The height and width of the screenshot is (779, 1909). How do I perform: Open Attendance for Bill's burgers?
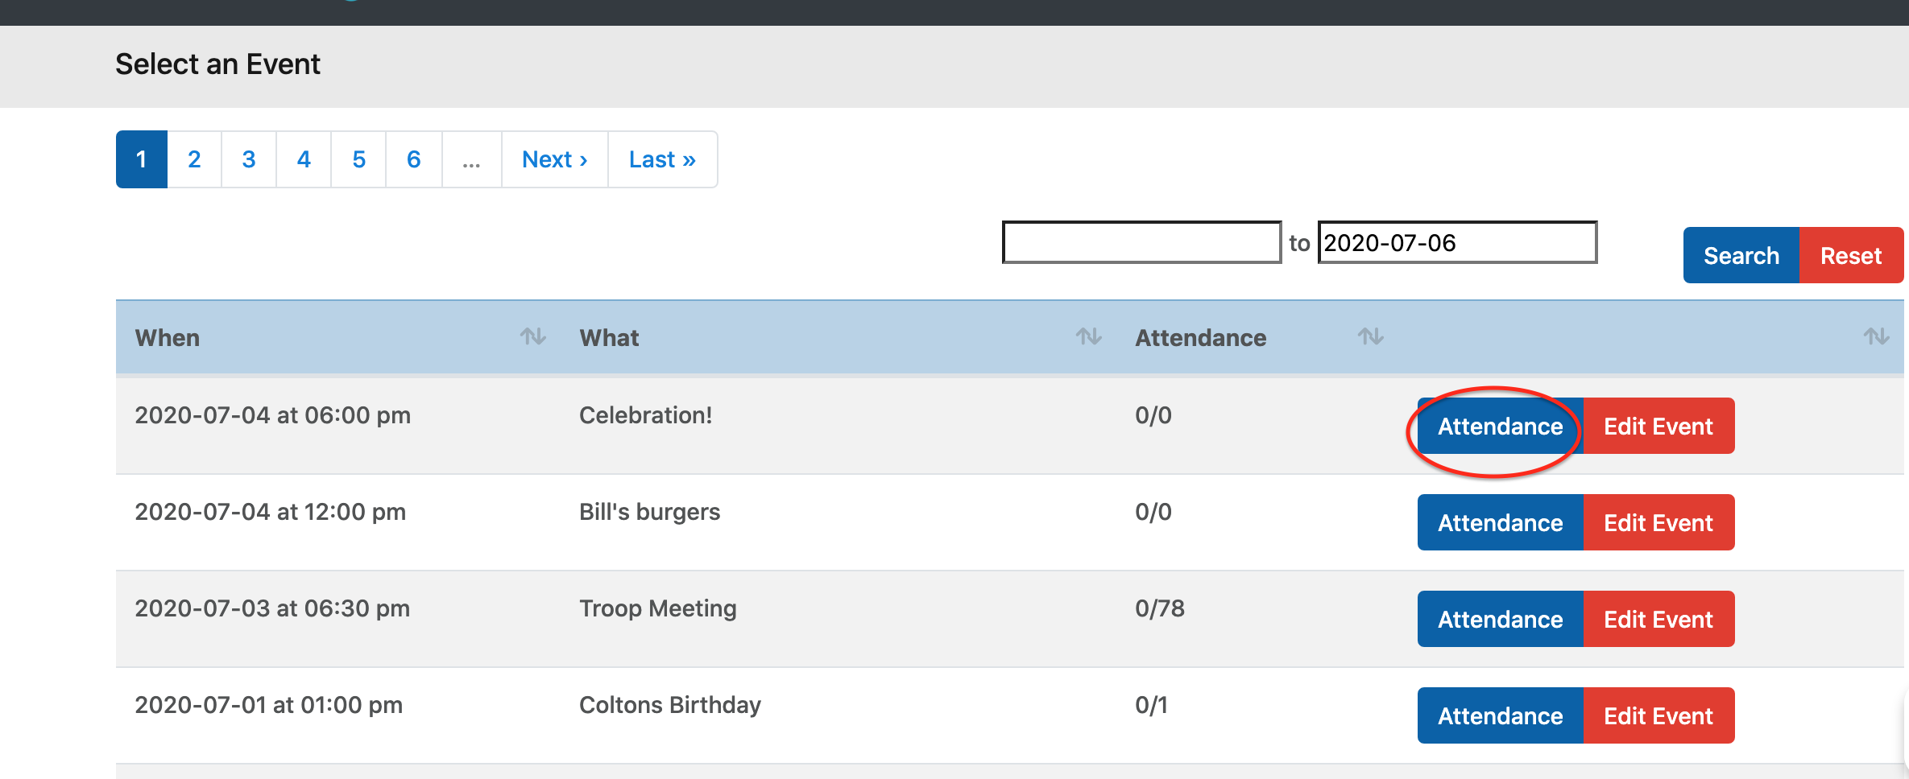[x=1500, y=523]
